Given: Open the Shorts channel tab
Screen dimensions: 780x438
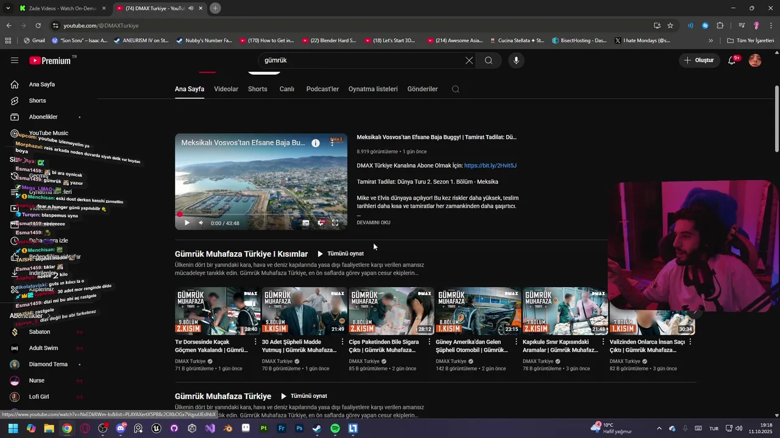Looking at the screenshot, I should pos(258,89).
